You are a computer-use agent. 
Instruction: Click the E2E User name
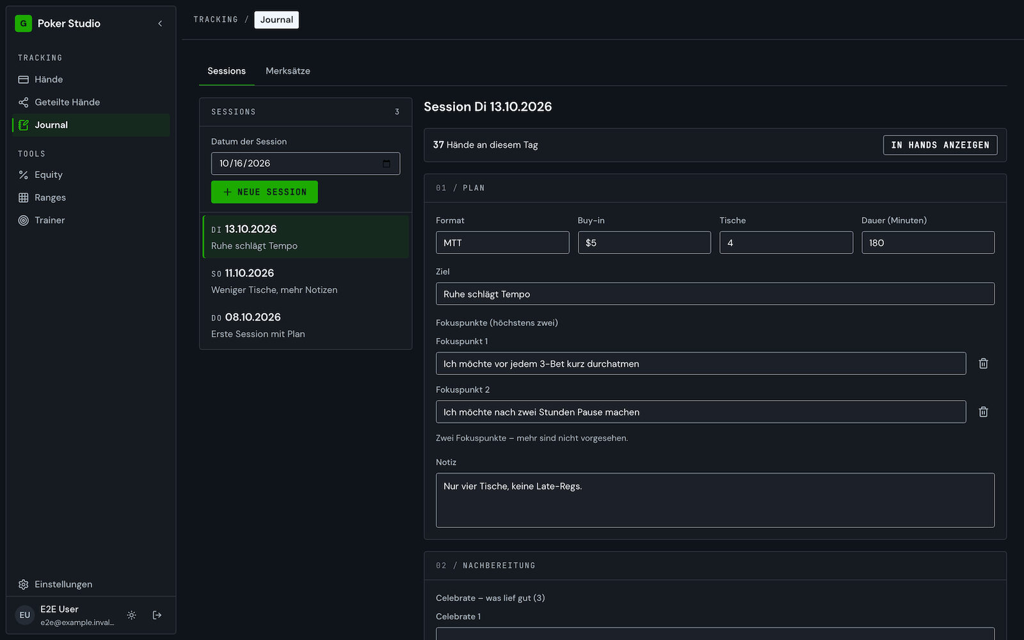point(60,609)
